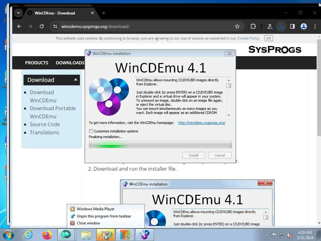Image resolution: width=321 pixels, height=241 pixels.
Task: Click the installer Install button
Action: [194, 155]
